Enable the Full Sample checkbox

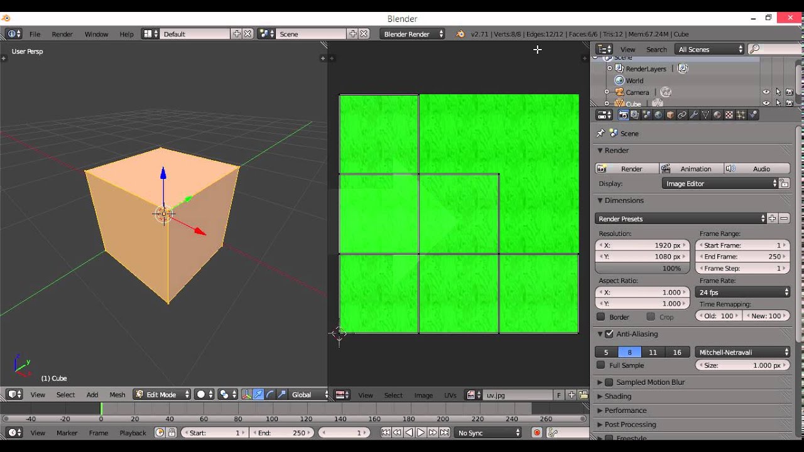coord(601,365)
